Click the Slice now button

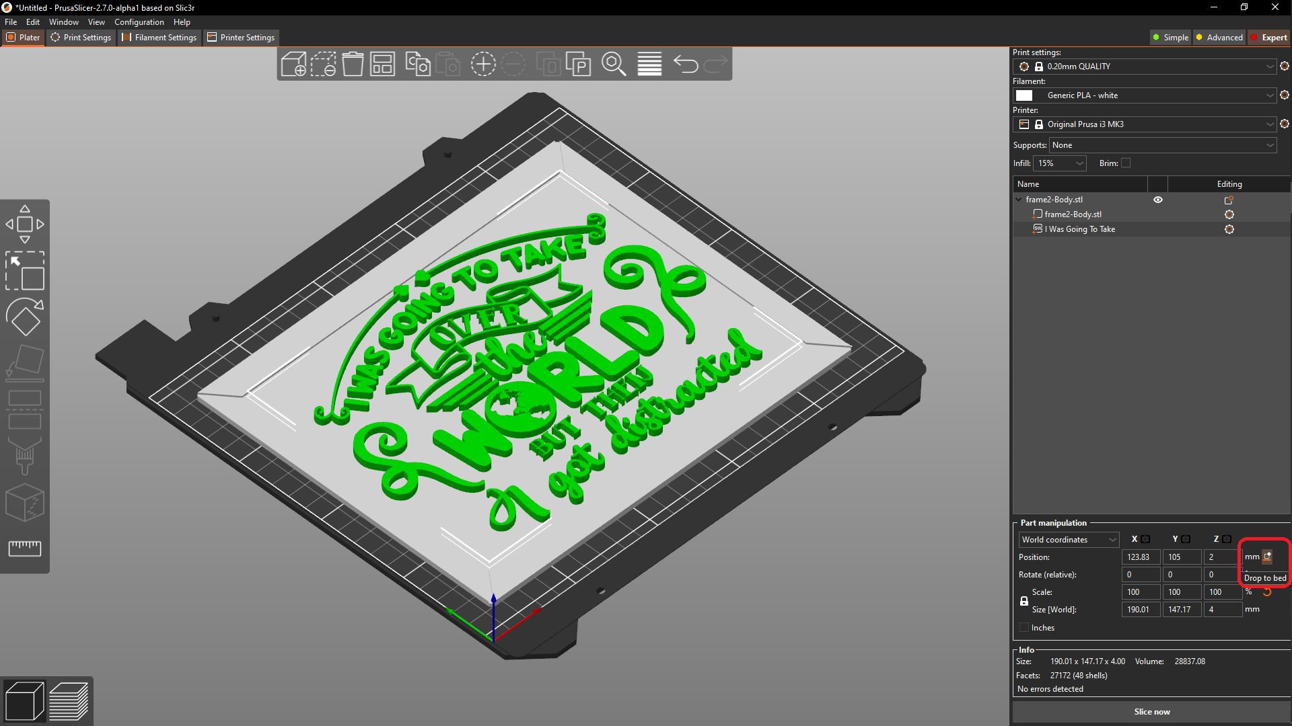1151,711
